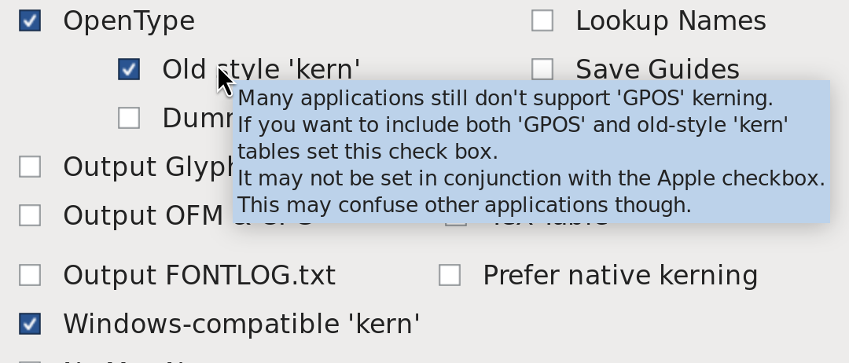This screenshot has height=363, width=849.
Task: Uncheck the OpenType checkbox
Action: click(30, 20)
